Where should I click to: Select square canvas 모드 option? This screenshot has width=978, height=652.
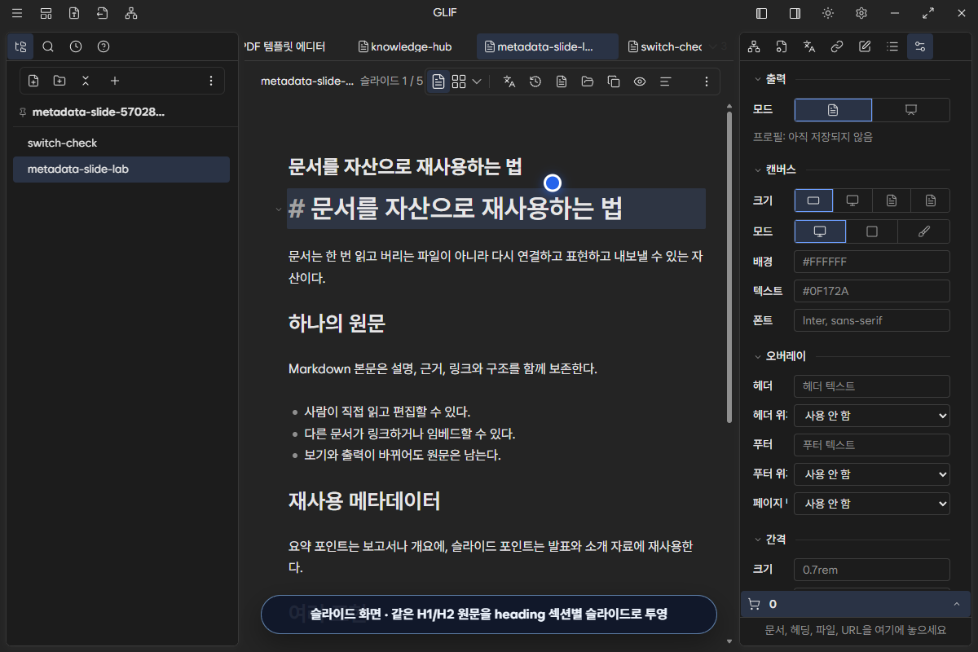872,231
